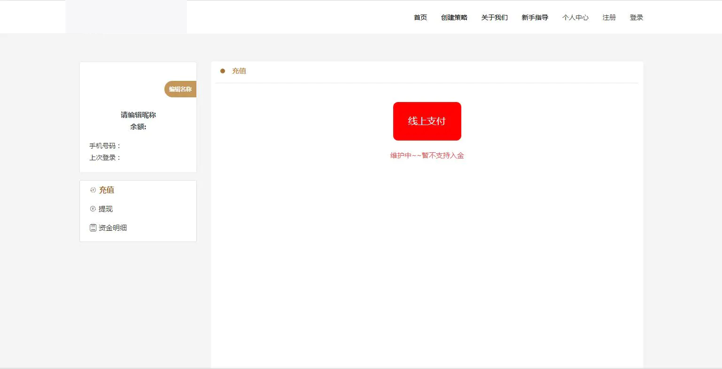
Task: Click the 编辑名称 edit name button
Action: (x=180, y=89)
